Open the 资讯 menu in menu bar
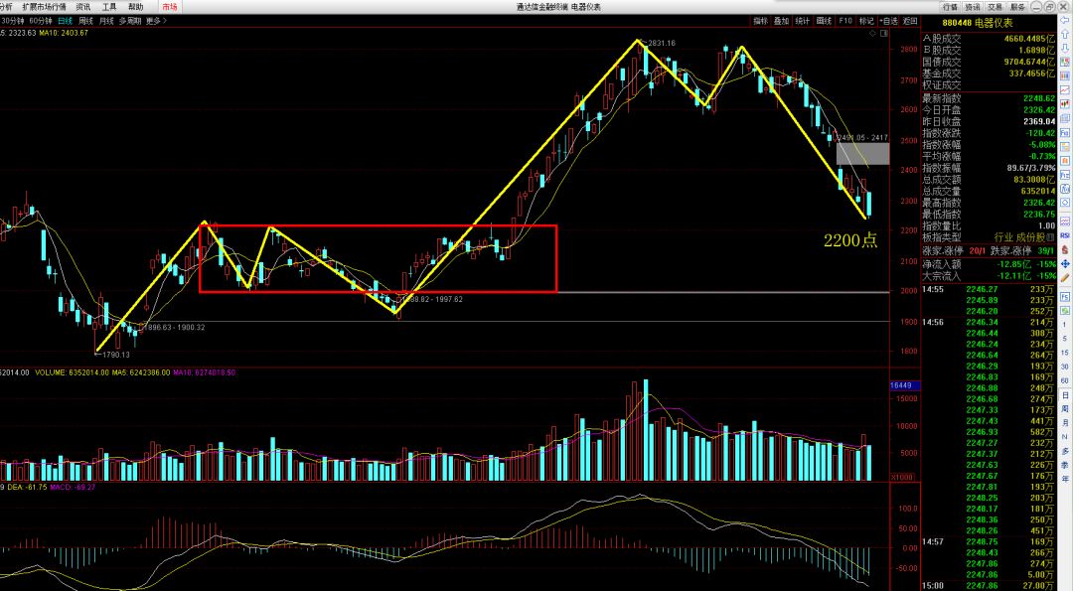This screenshot has width=1073, height=591. click(x=83, y=7)
